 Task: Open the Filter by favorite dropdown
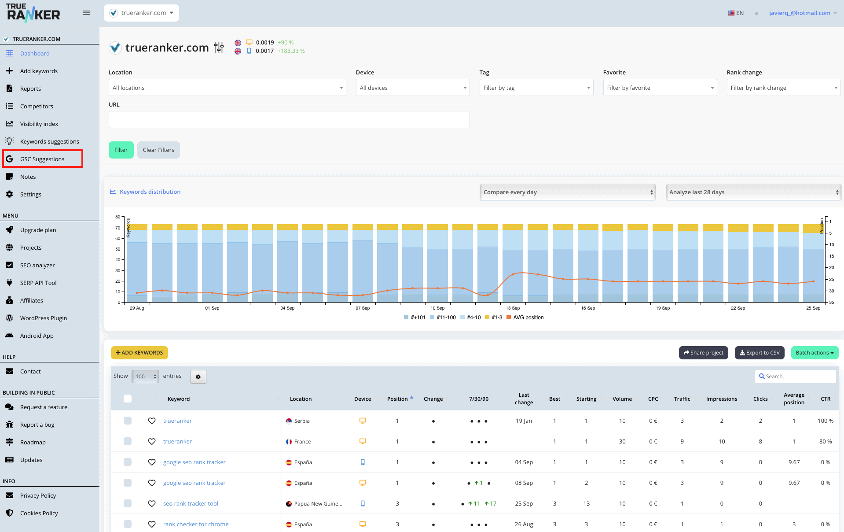point(660,88)
